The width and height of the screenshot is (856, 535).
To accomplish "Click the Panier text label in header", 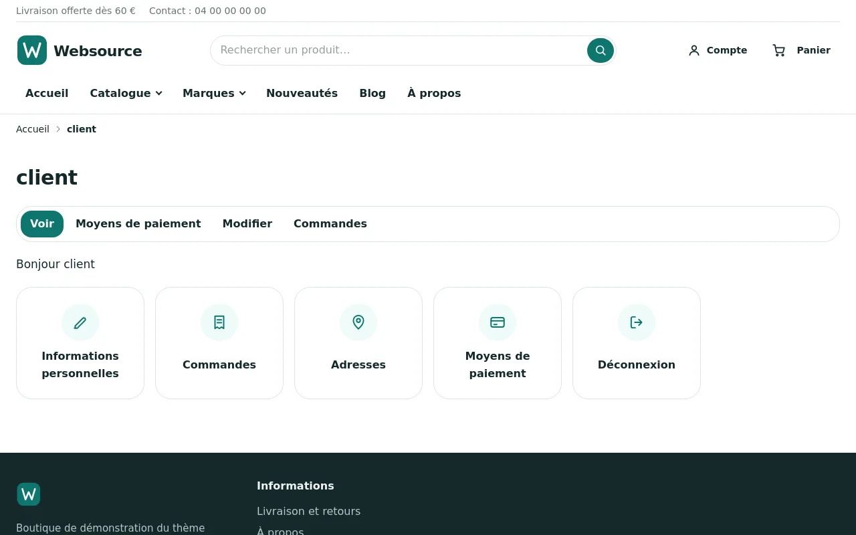I will 813,50.
